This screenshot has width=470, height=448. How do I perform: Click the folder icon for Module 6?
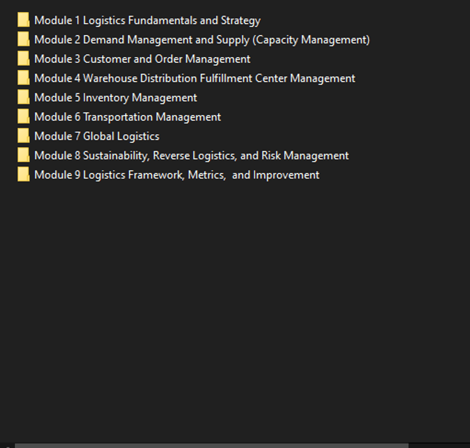point(23,117)
